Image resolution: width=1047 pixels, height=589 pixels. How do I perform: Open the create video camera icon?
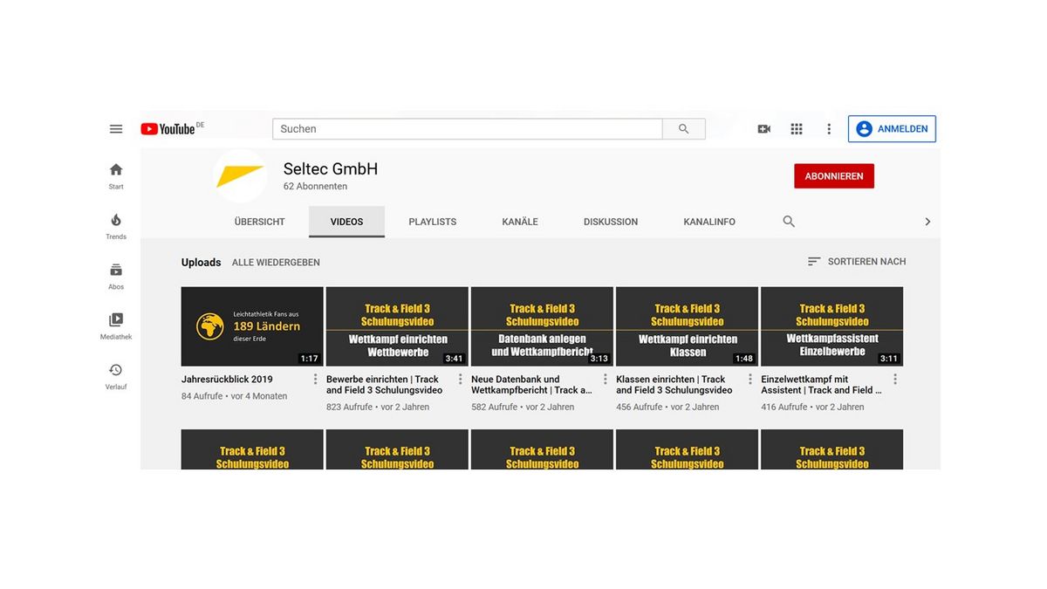(764, 129)
